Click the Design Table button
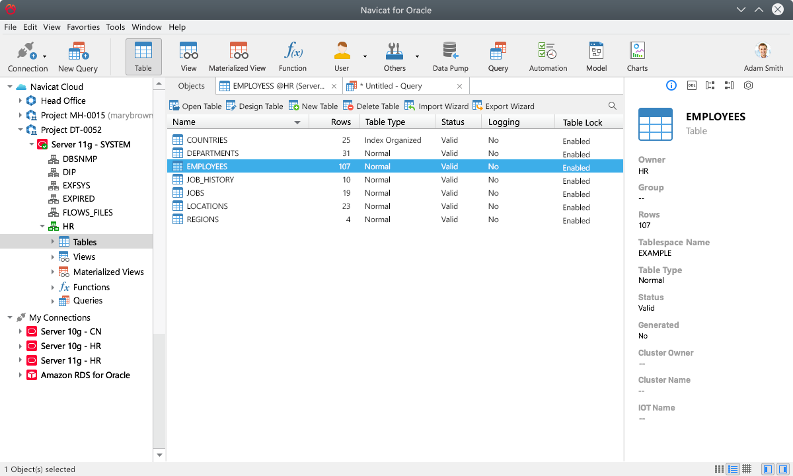Screen dimensions: 793x476 [x=254, y=106]
